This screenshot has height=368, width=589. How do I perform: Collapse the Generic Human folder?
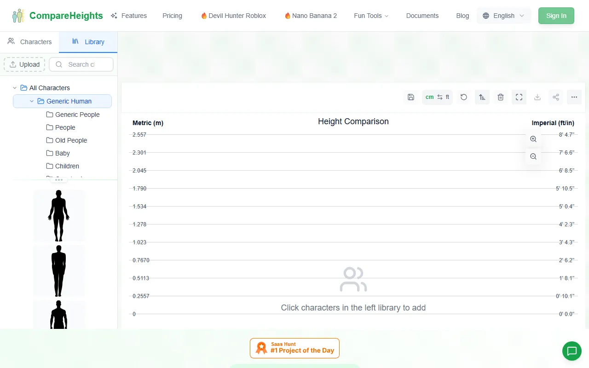click(x=32, y=101)
